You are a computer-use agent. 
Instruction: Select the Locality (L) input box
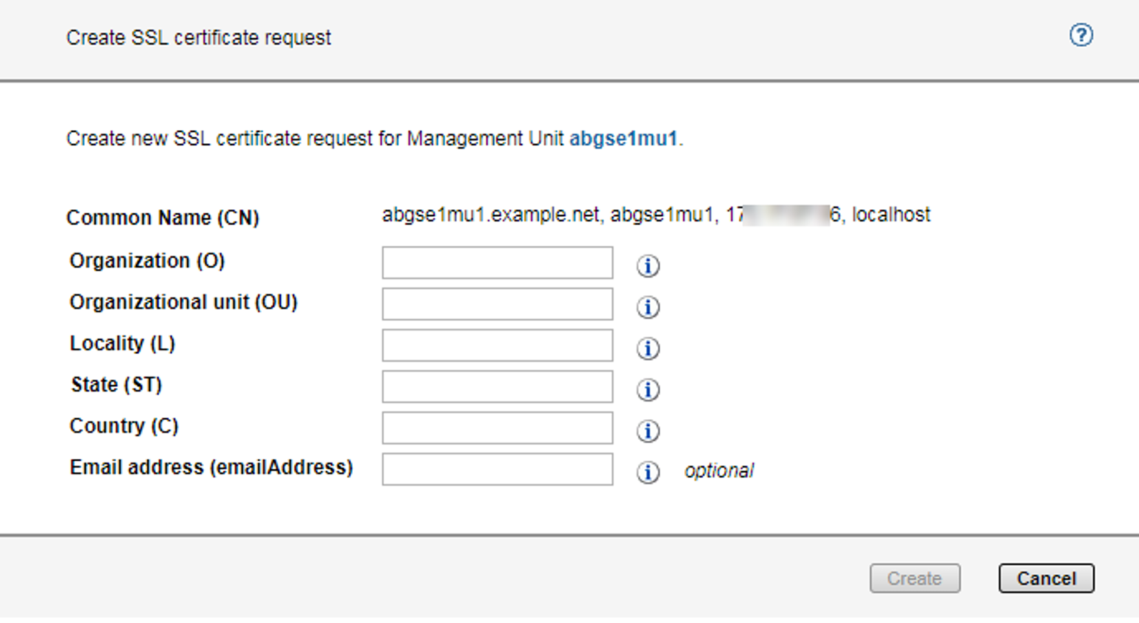point(497,346)
